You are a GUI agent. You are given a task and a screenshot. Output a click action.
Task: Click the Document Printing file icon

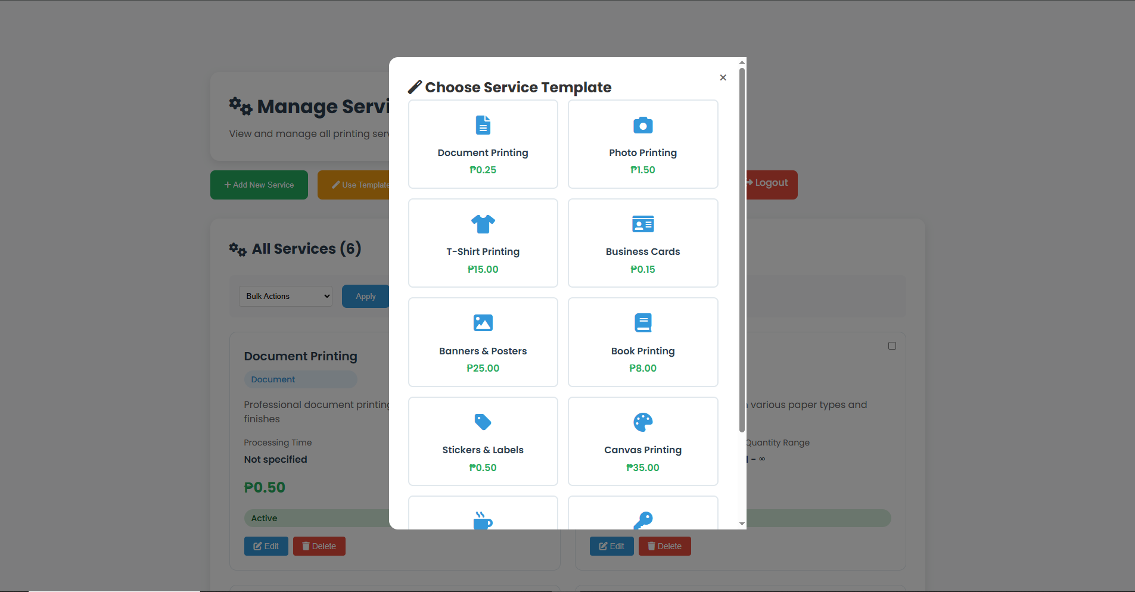point(483,125)
